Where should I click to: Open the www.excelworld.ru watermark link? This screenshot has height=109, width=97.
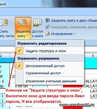click(x=77, y=105)
